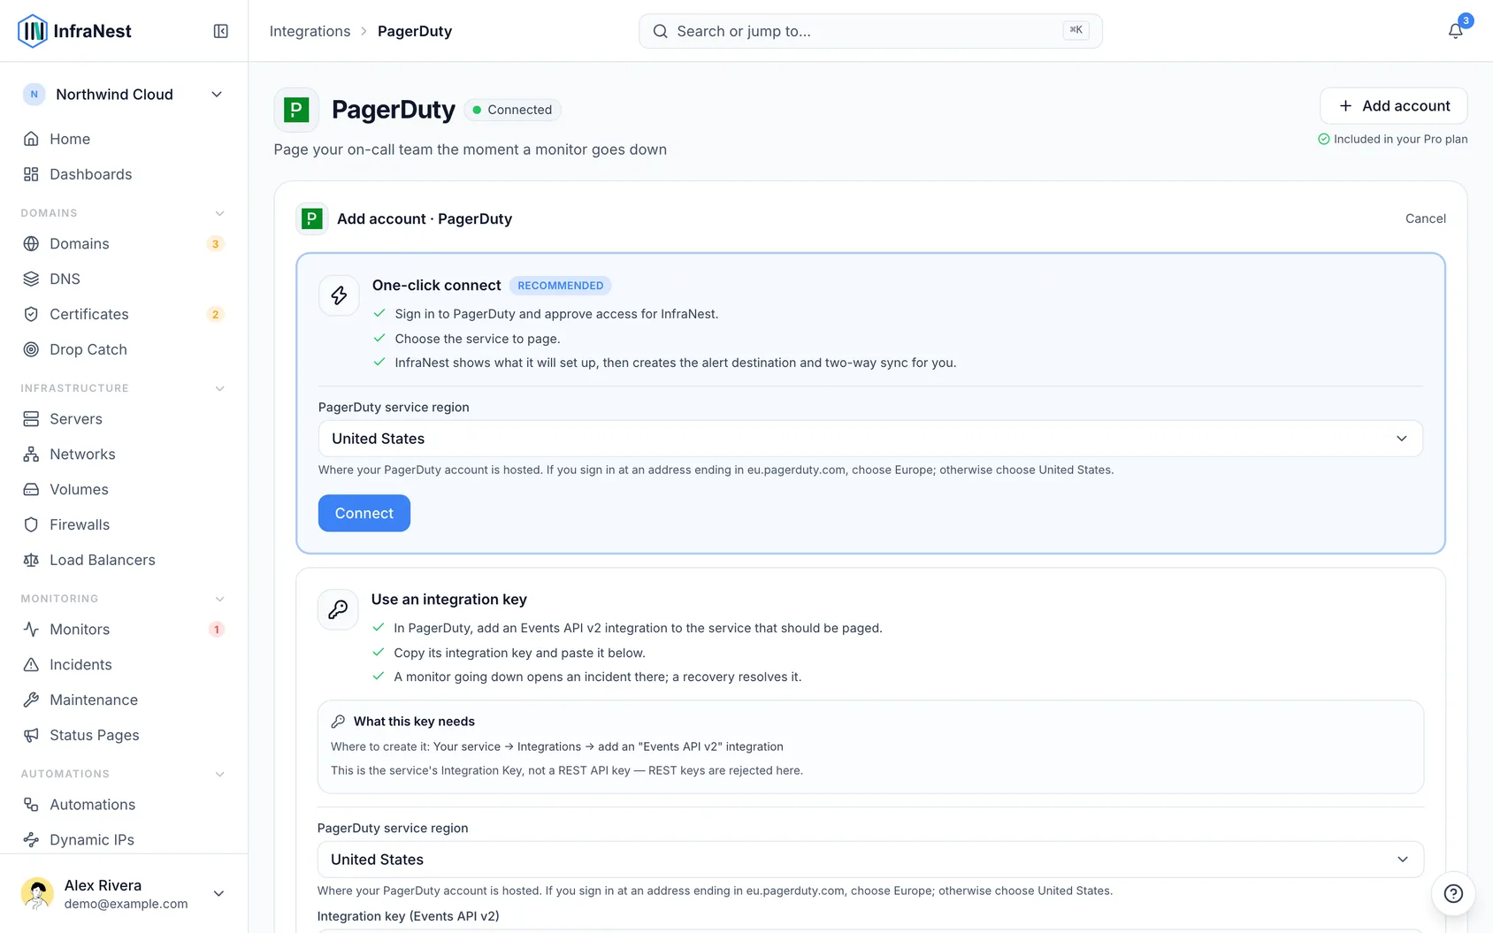Click the Dashboards grid icon

click(31, 174)
